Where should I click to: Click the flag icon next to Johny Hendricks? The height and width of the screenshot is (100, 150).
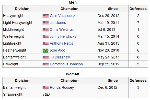point(45,37)
